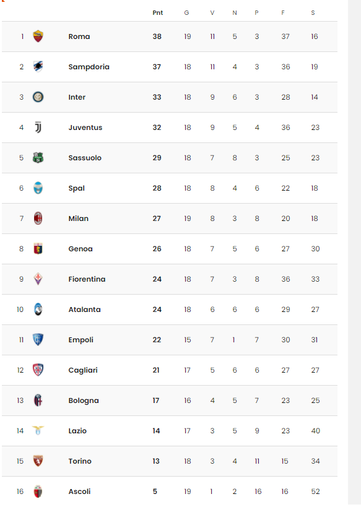
Task: Select the F goals-for column header
Action: [283, 12]
